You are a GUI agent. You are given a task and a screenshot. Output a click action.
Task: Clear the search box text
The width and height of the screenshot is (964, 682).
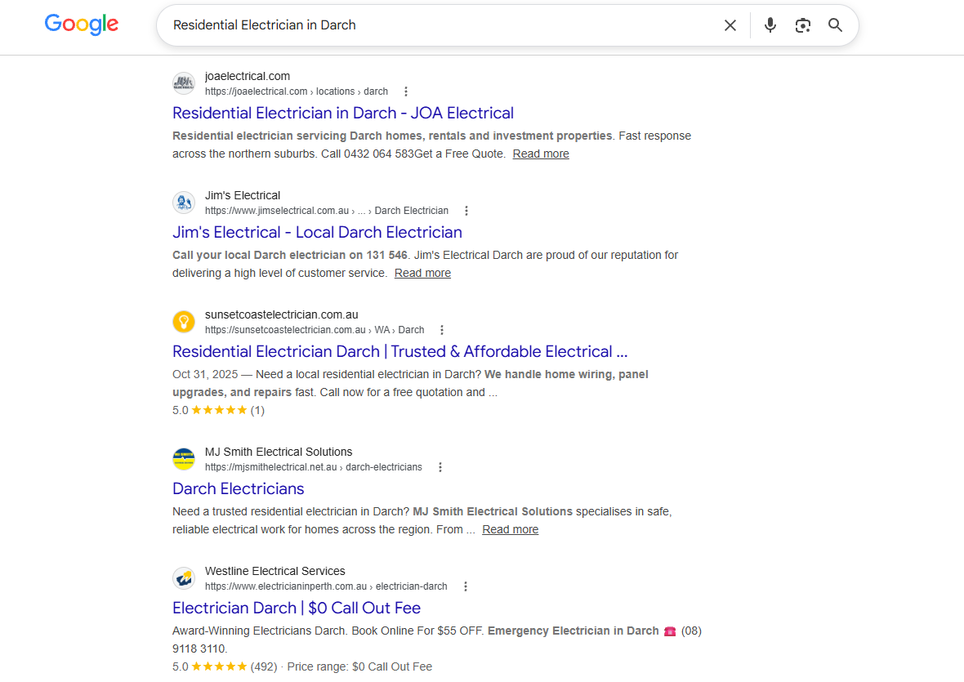(x=730, y=25)
